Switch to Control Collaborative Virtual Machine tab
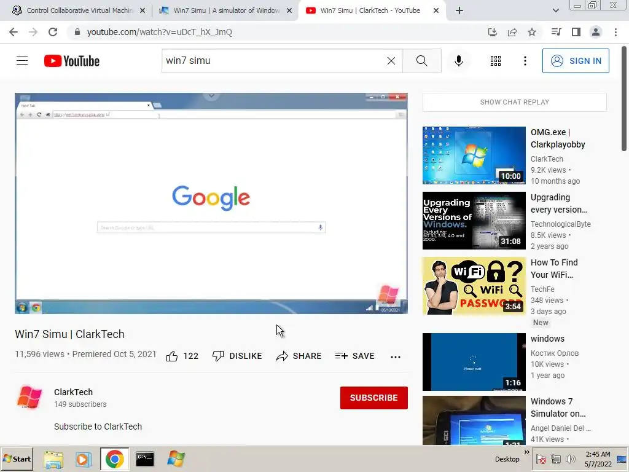Viewport: 629px width, 472px height. (x=80, y=10)
